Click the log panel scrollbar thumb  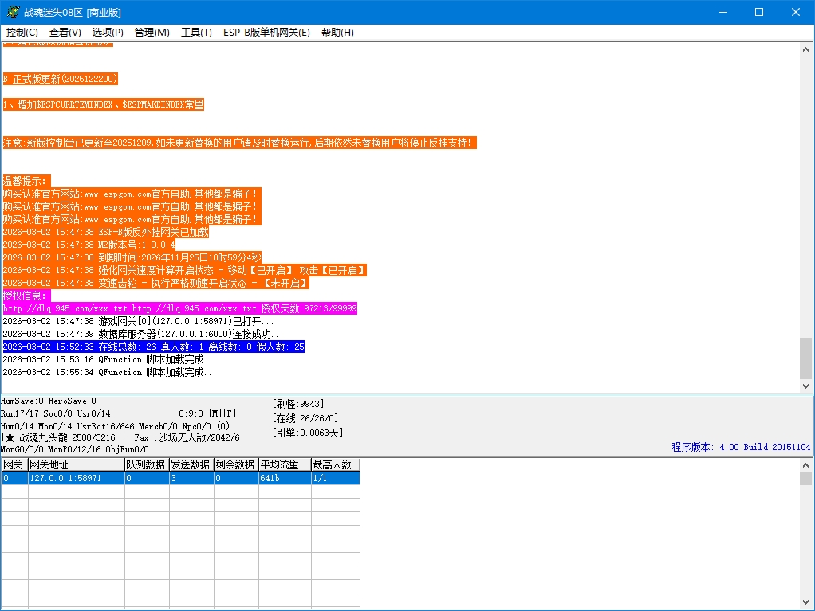point(805,358)
